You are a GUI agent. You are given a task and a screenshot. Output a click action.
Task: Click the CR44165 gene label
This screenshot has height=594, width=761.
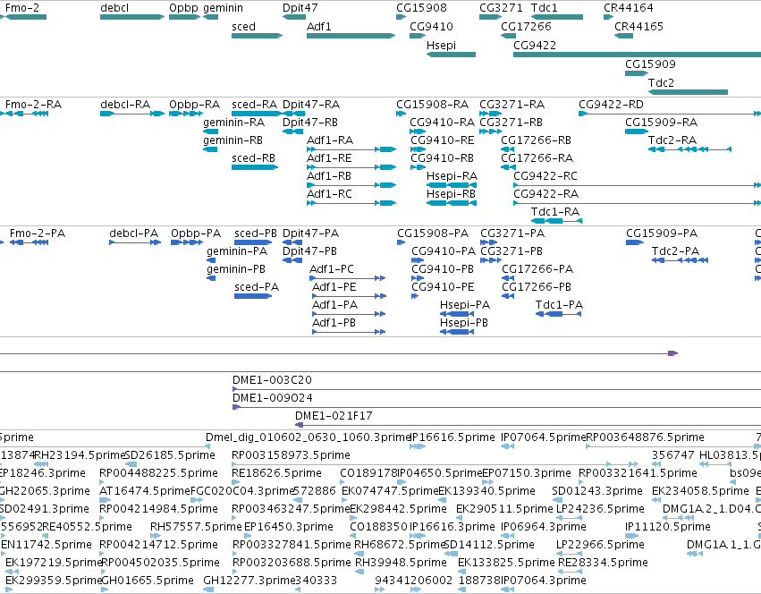[x=638, y=26]
